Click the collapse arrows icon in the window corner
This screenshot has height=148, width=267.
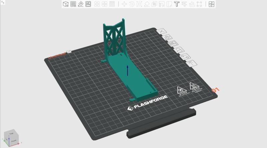coord(3,2)
